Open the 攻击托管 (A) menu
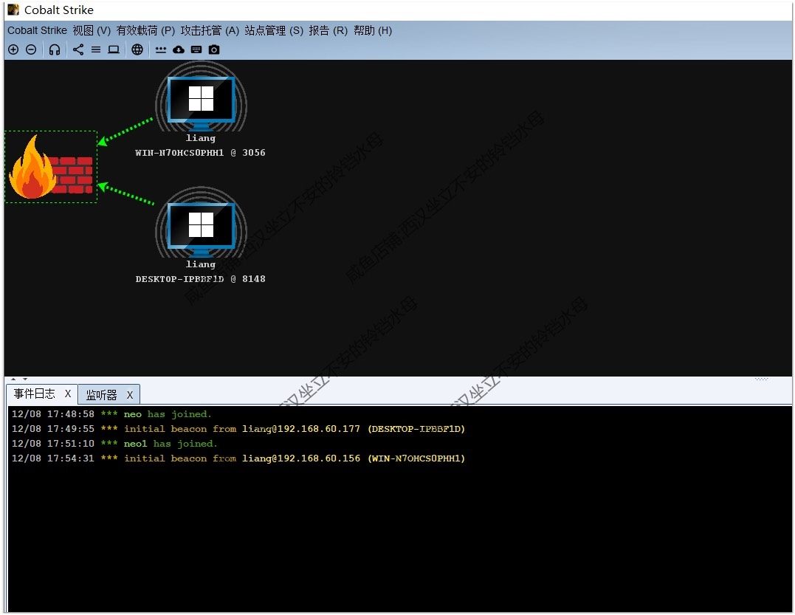Screen dimensions: 795x615 coord(210,30)
